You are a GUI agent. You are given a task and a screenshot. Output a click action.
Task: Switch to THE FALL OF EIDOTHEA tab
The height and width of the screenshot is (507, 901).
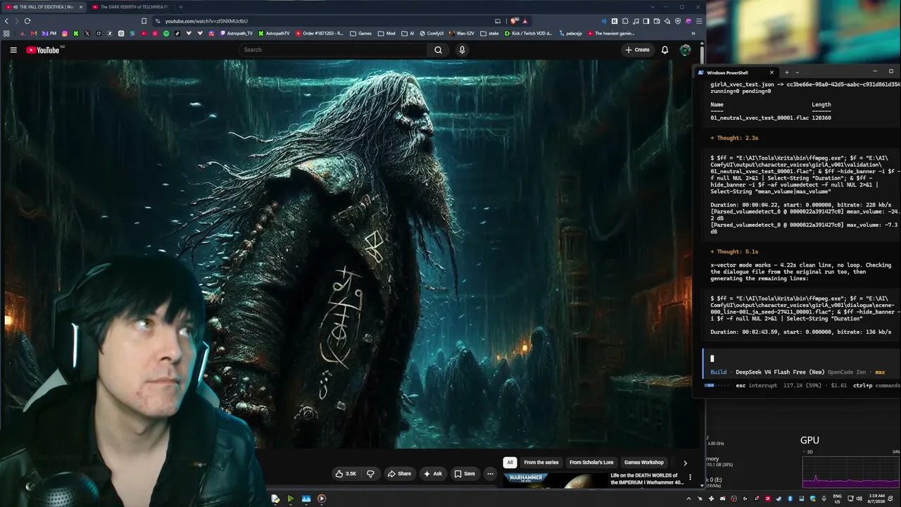44,7
